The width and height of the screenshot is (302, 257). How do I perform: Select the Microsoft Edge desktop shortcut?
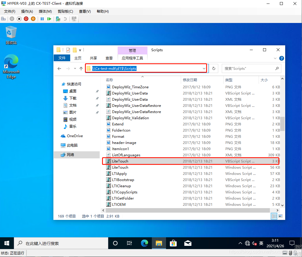[11, 67]
